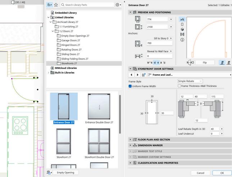Image resolution: width=232 pixels, height=177 pixels.
Task: Expand the Dimension Marker panel
Action: pos(130,145)
